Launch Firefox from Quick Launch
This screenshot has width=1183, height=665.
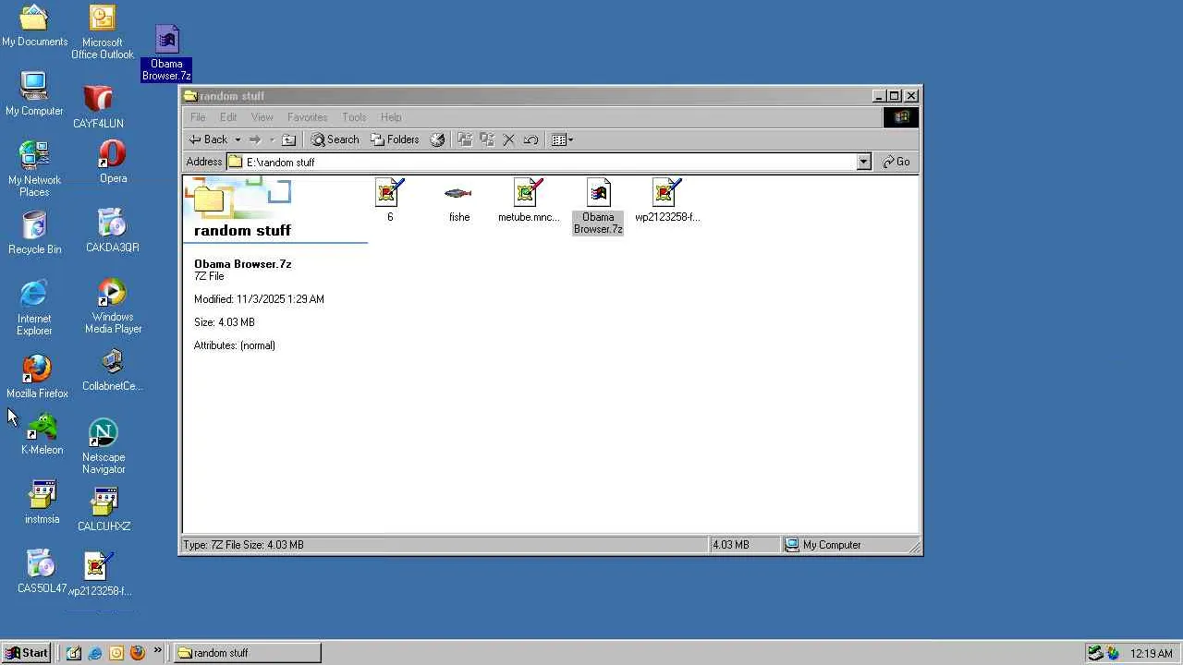click(x=138, y=653)
